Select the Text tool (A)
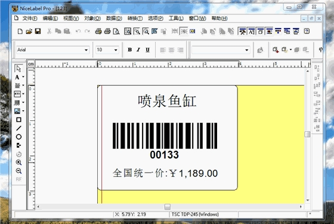The width and height of the screenshot is (334, 224). click(x=17, y=77)
